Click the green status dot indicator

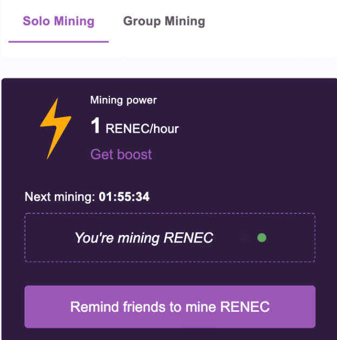[262, 238]
